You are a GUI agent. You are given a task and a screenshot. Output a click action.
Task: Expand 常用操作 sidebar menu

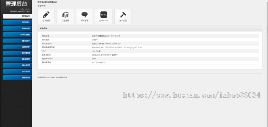click(18, 22)
